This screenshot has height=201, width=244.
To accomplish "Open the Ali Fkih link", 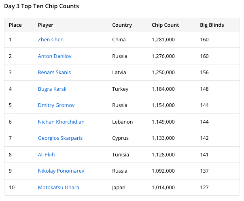I will pos(46,155).
